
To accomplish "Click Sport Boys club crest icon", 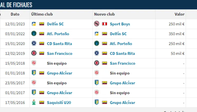I will [x=97, y=24].
